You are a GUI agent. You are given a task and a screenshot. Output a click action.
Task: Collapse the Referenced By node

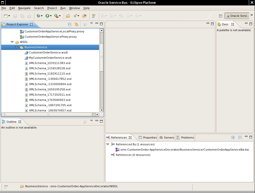[x=108, y=144]
